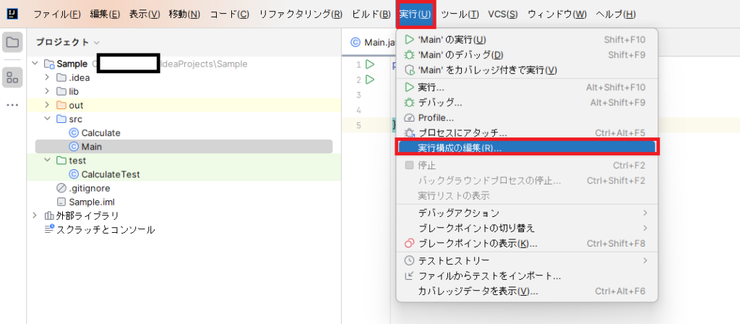Open the More tool windows ellipsis
This screenshot has height=324, width=740.
[12, 106]
